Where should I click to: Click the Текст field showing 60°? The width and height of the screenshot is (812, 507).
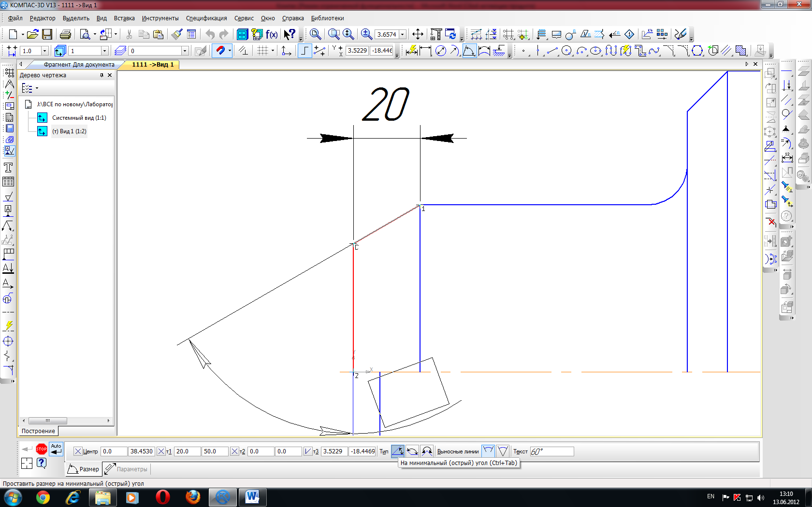coord(552,451)
